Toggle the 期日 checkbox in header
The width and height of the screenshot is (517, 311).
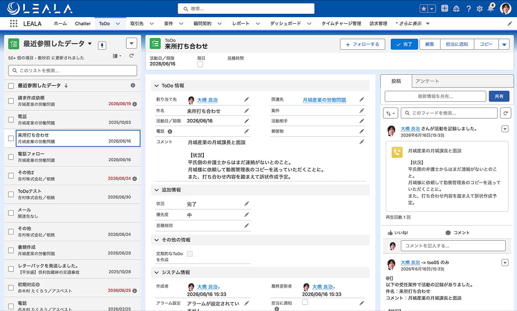200,64
